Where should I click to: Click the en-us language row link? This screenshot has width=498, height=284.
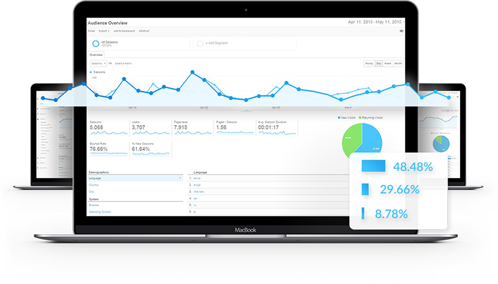[197, 178]
